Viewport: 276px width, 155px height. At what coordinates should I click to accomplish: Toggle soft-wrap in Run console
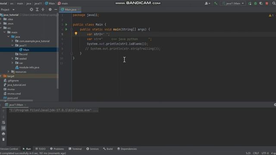pyautogui.click(x=3, y=122)
